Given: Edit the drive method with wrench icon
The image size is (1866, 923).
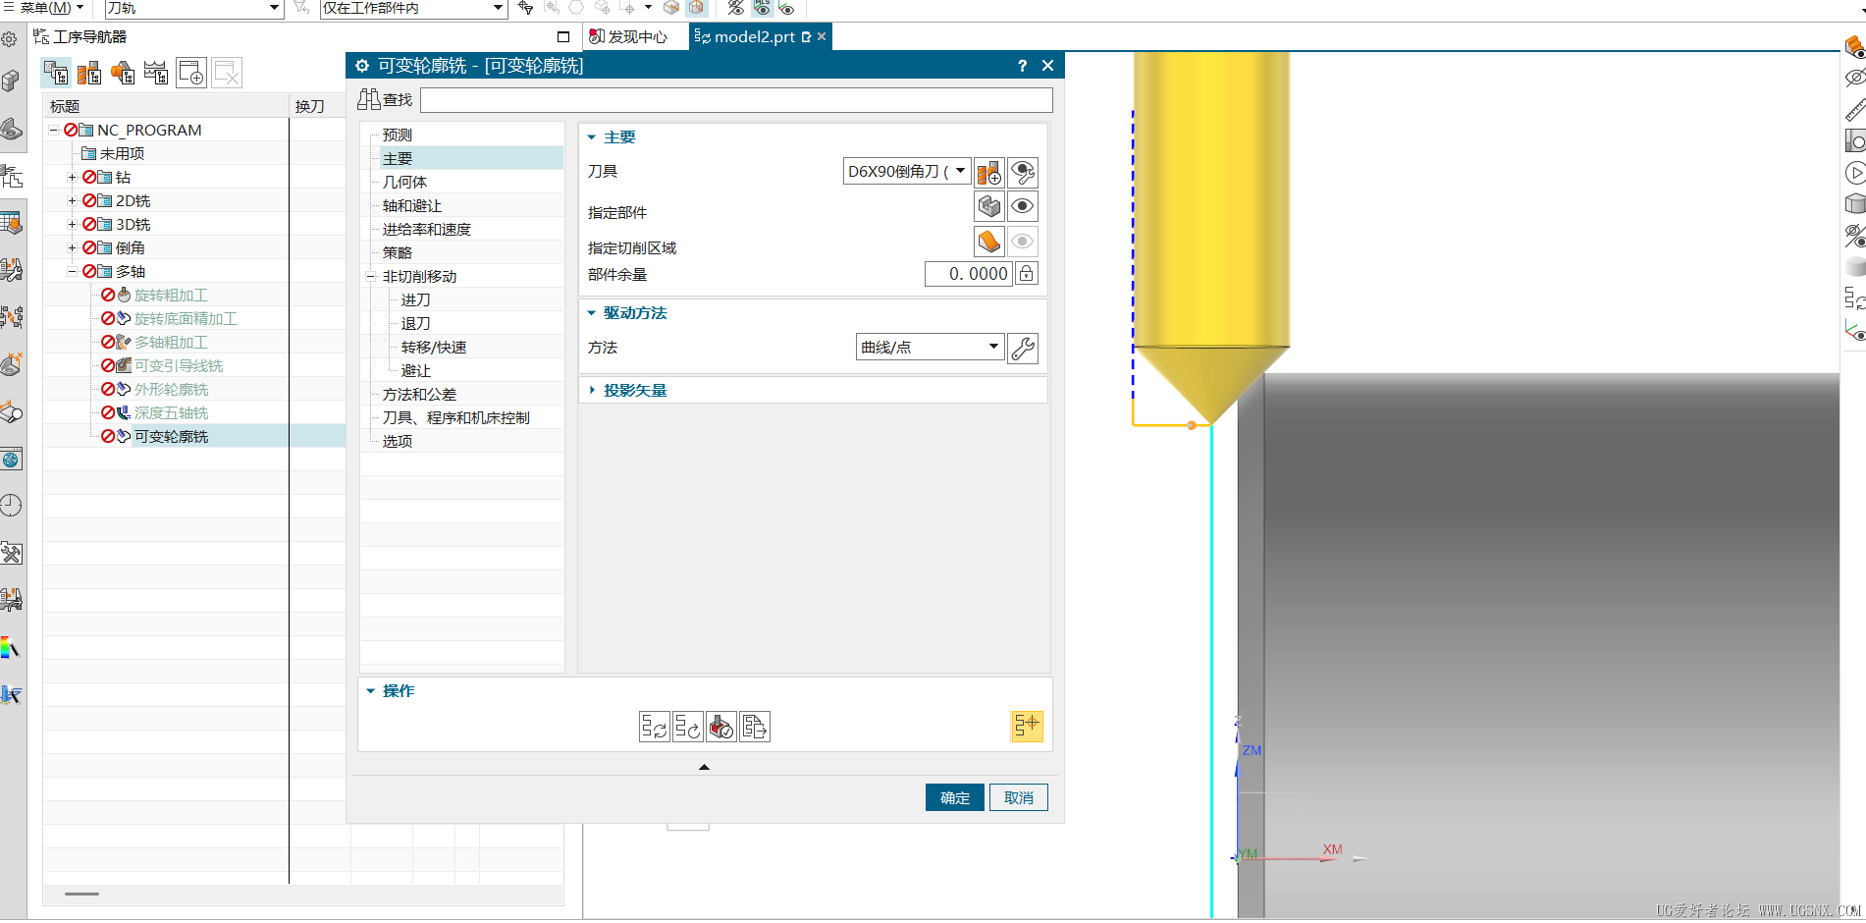Looking at the screenshot, I should (x=1023, y=349).
